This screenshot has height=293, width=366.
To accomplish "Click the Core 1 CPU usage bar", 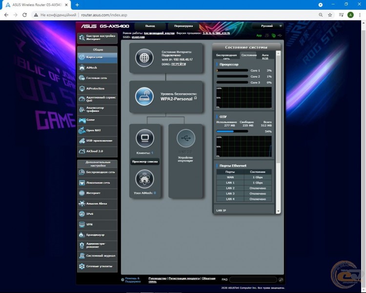I will coord(232,70).
